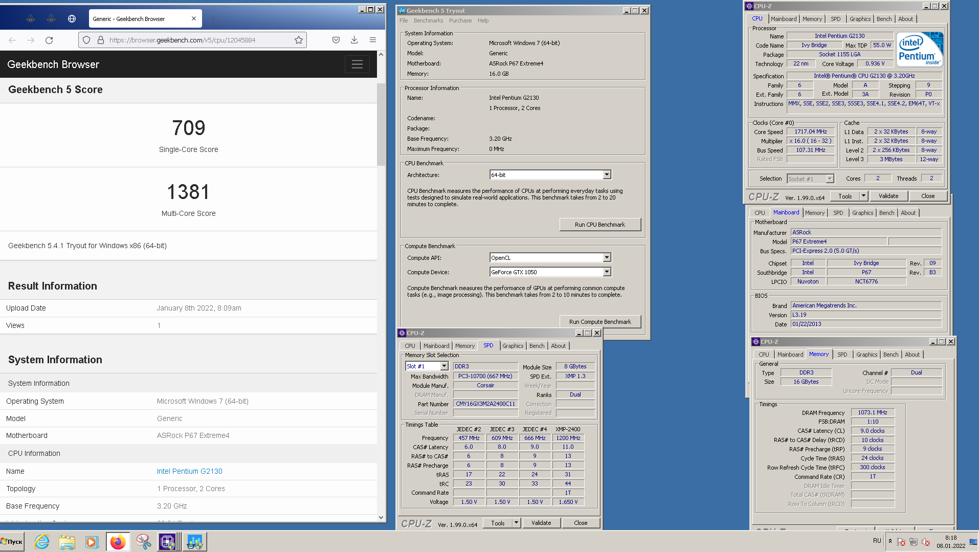Image resolution: width=979 pixels, height=552 pixels.
Task: Switch to Firefox in the taskbar
Action: tap(118, 542)
